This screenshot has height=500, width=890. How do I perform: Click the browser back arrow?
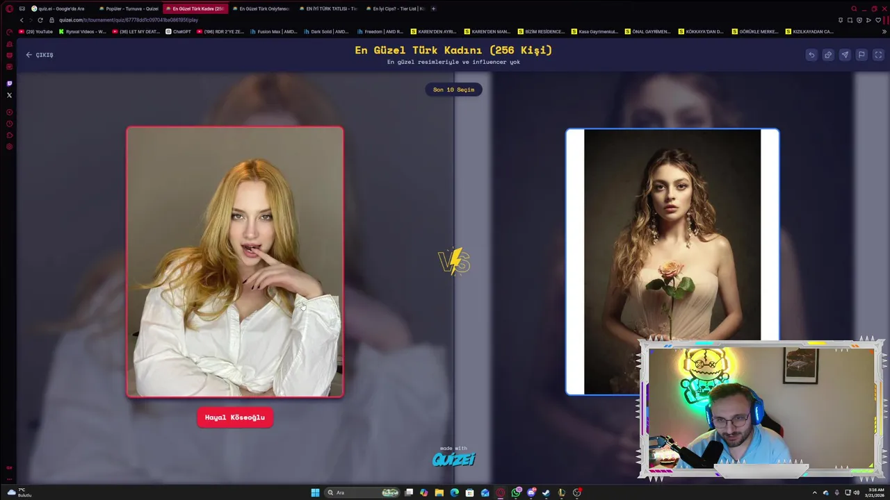22,20
